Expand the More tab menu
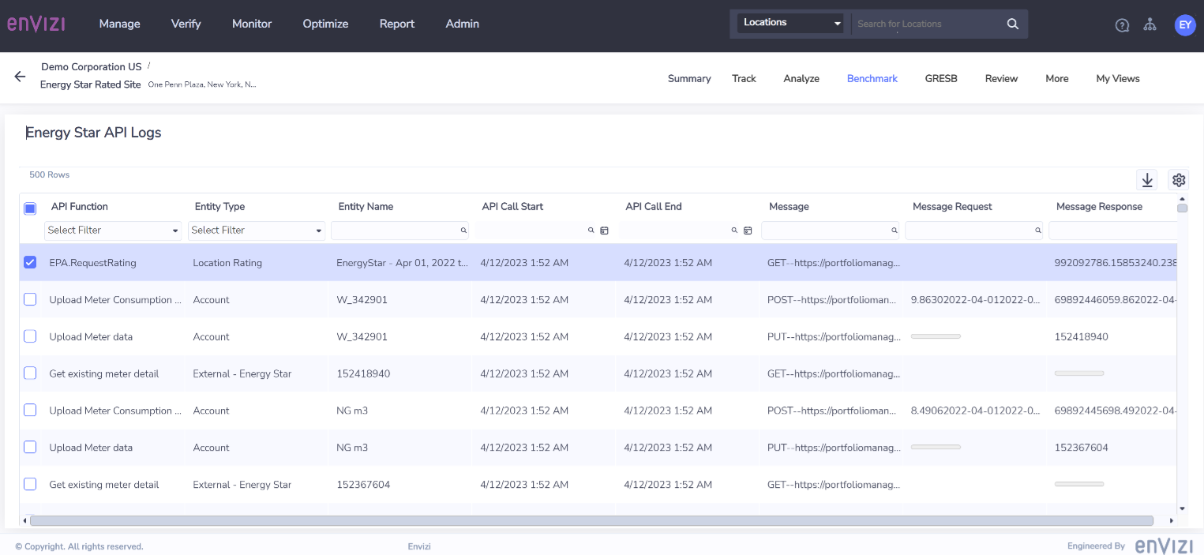Viewport: 1204px width, 555px height. tap(1056, 78)
